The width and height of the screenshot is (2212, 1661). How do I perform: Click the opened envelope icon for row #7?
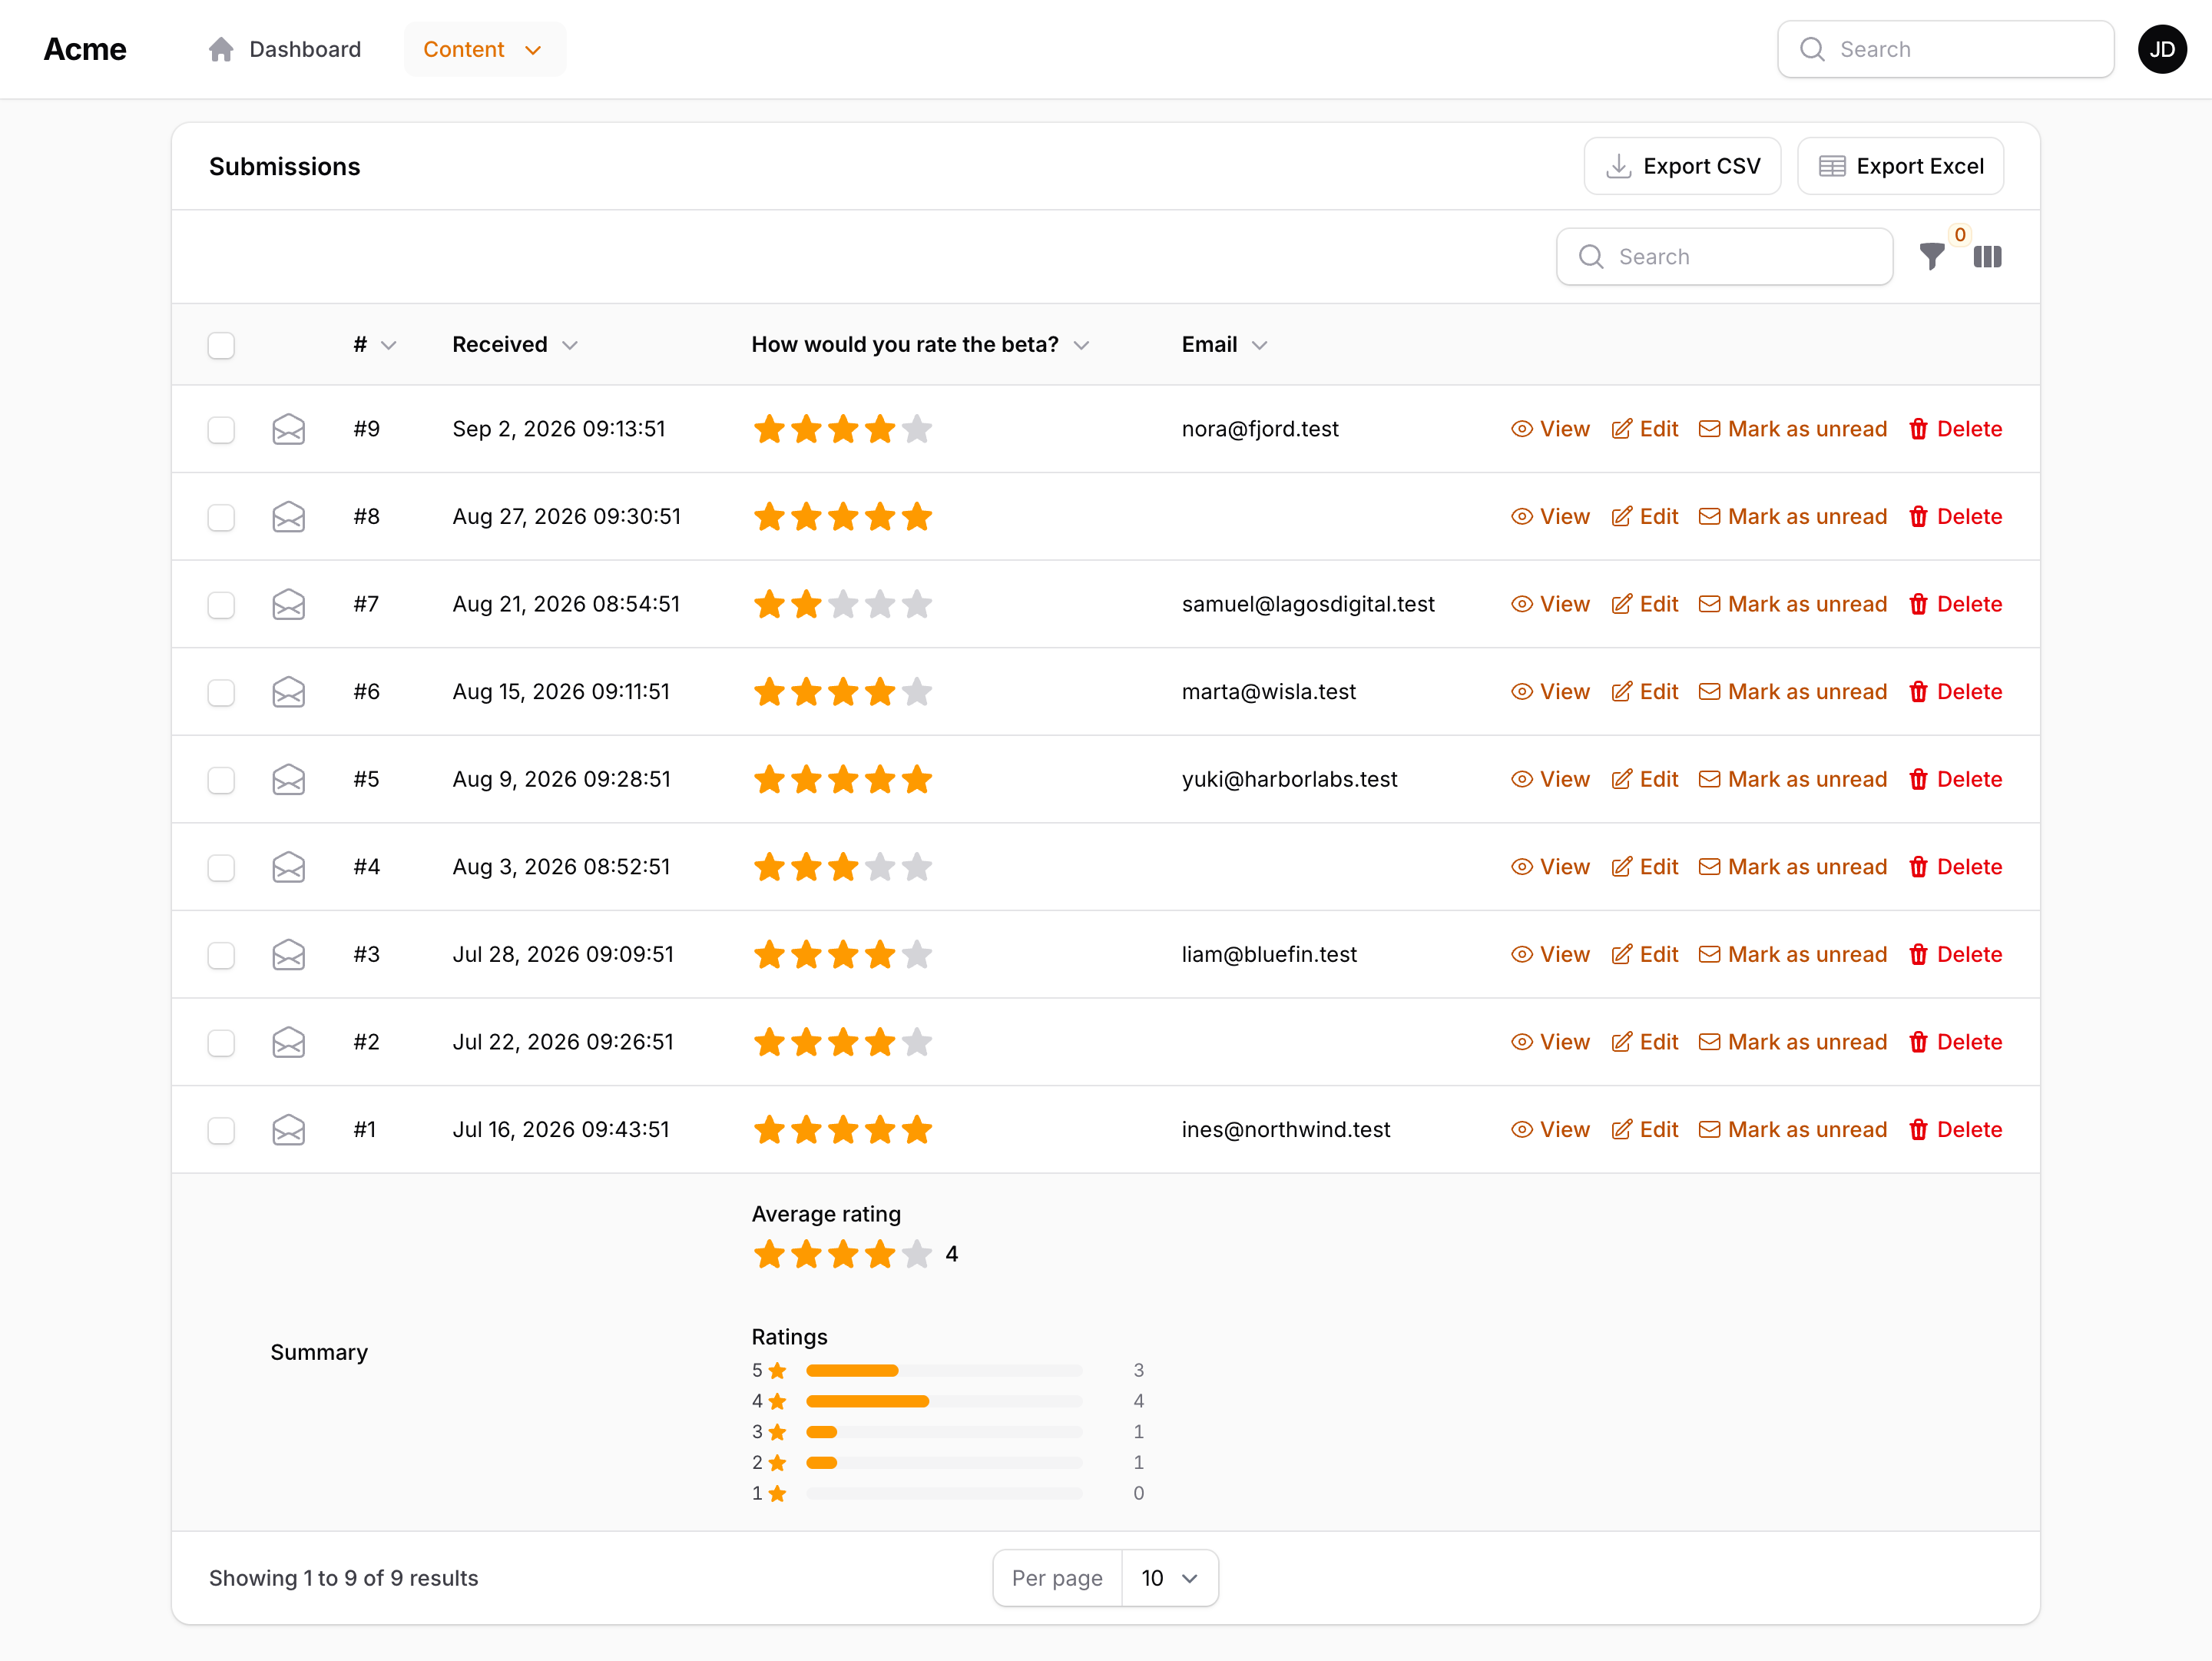(x=288, y=604)
